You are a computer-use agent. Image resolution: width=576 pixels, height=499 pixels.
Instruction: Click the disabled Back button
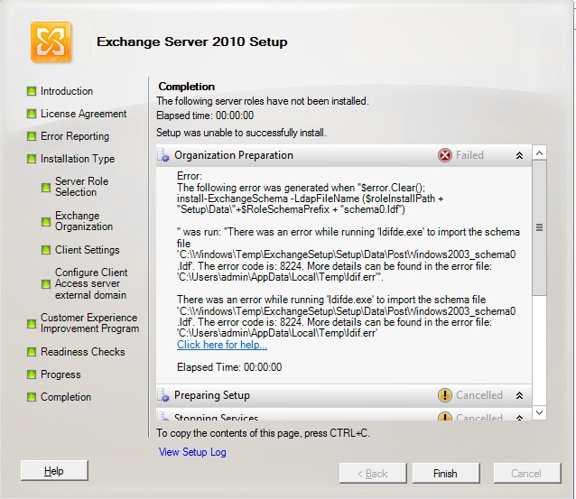pyautogui.click(x=373, y=474)
